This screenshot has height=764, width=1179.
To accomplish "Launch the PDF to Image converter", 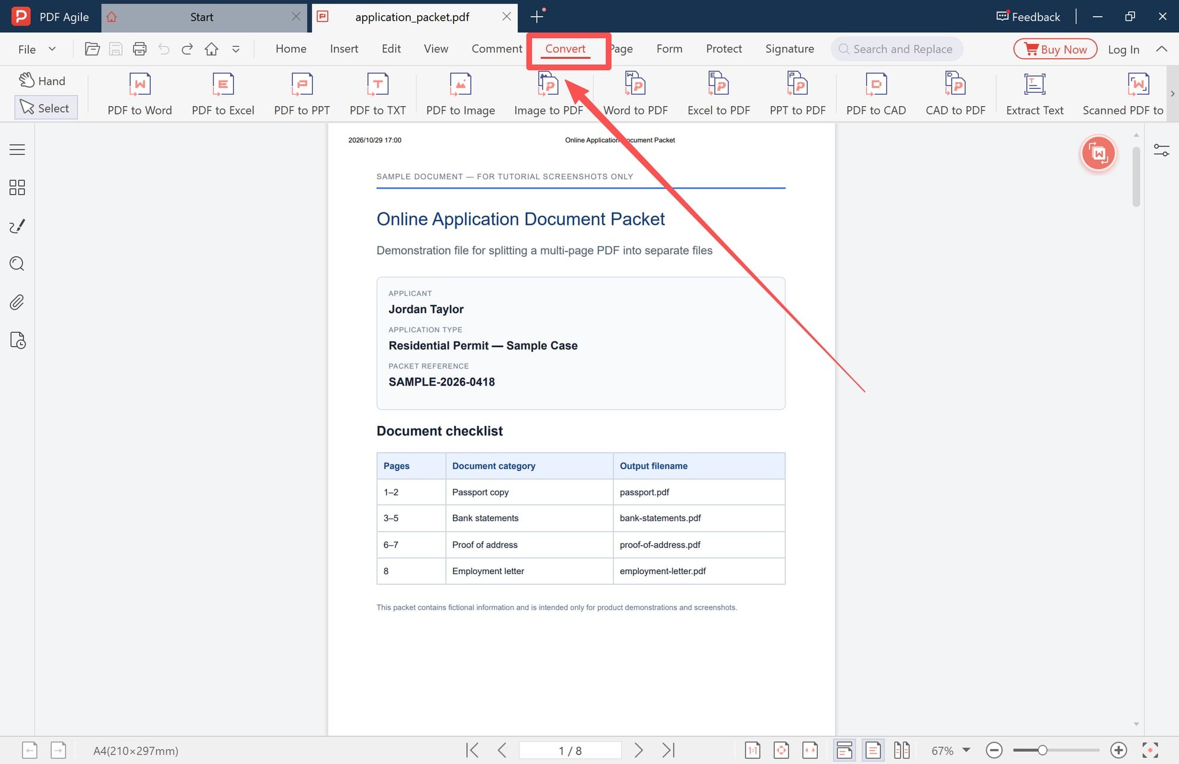I will coord(460,94).
